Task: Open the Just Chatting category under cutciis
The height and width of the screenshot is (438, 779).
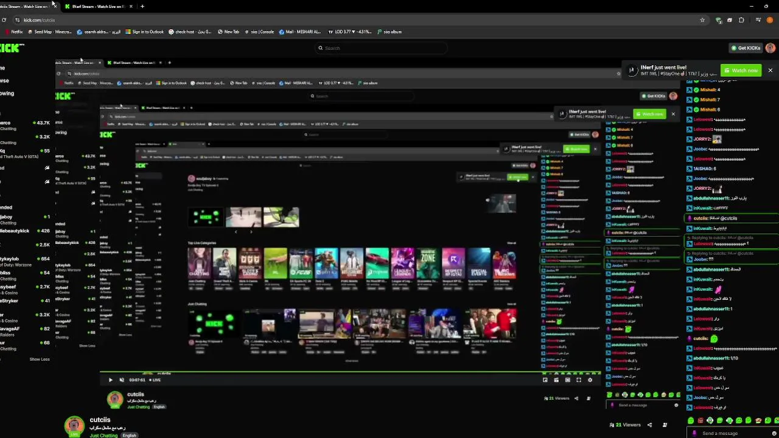Action: pos(103,436)
